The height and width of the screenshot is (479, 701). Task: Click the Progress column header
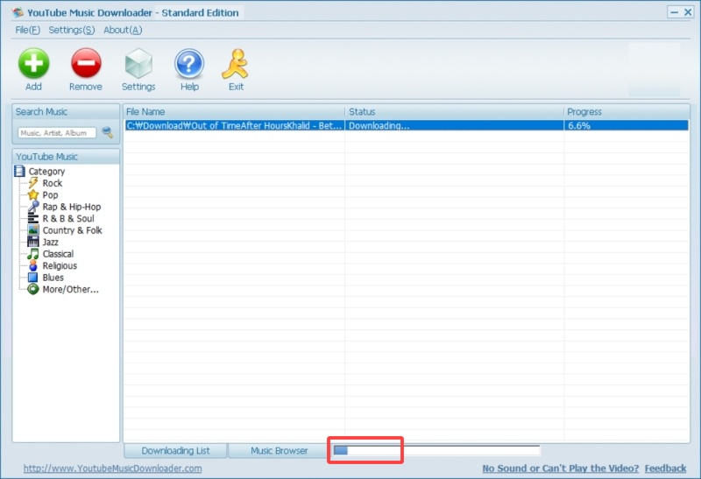pos(627,112)
